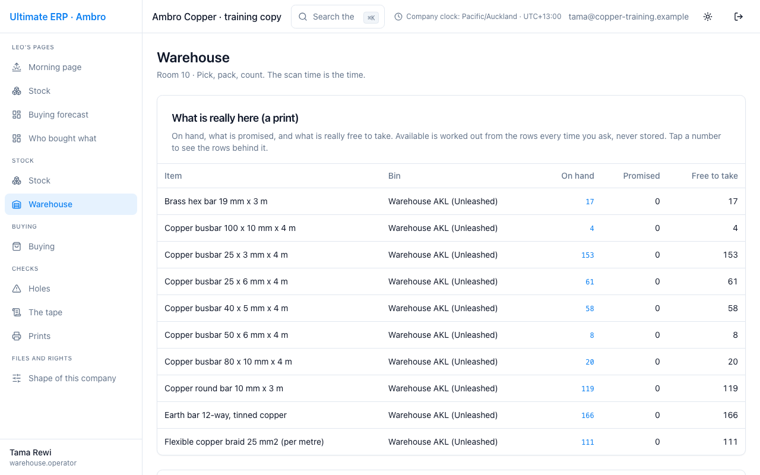This screenshot has height=475, width=760.
Task: Click the sign out icon
Action: pos(739,17)
